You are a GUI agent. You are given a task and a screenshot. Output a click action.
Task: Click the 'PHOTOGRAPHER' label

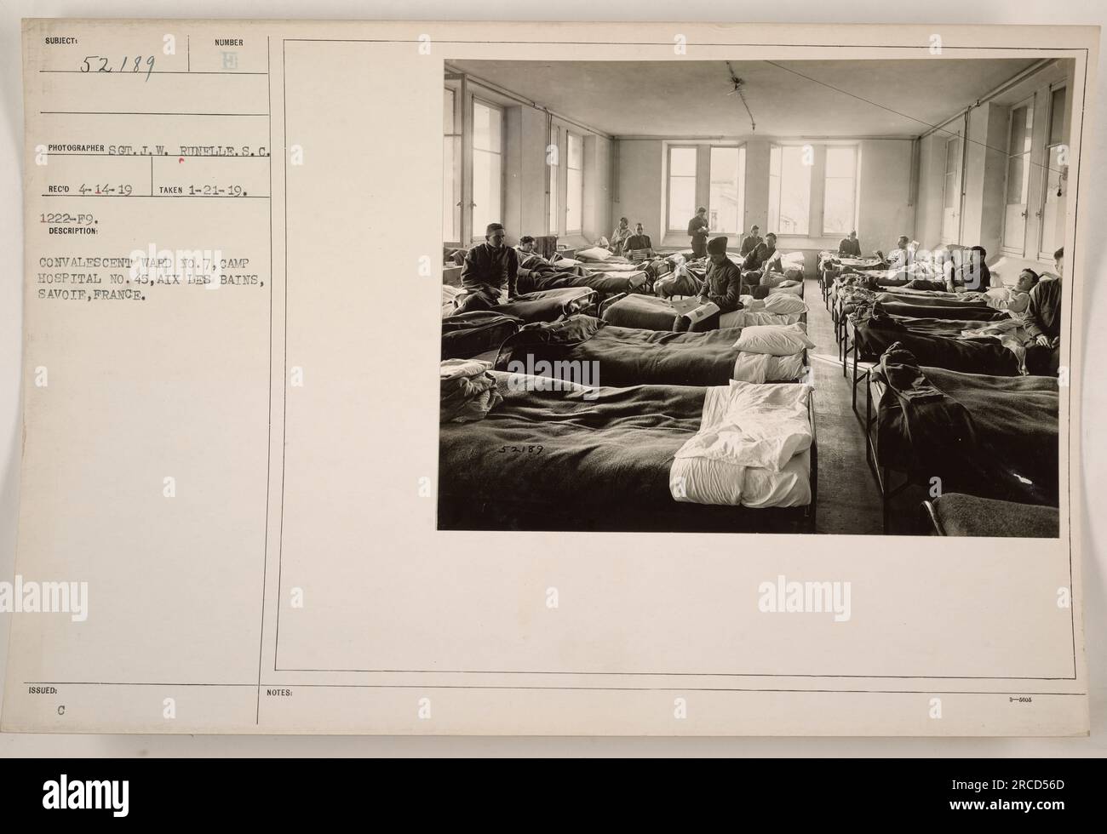coord(77,148)
